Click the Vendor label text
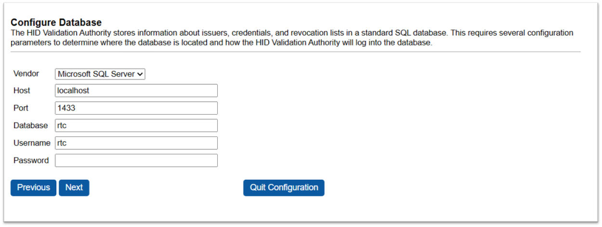This screenshot has width=602, height=227. tap(26, 74)
